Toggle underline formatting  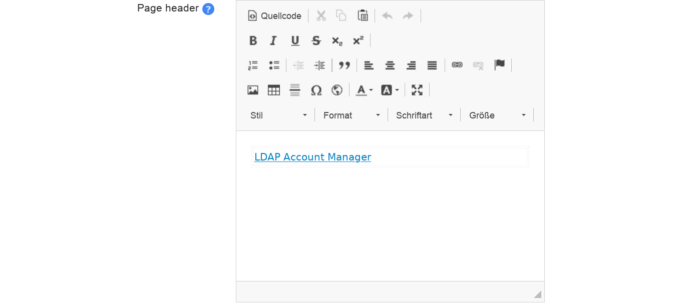[x=295, y=40]
